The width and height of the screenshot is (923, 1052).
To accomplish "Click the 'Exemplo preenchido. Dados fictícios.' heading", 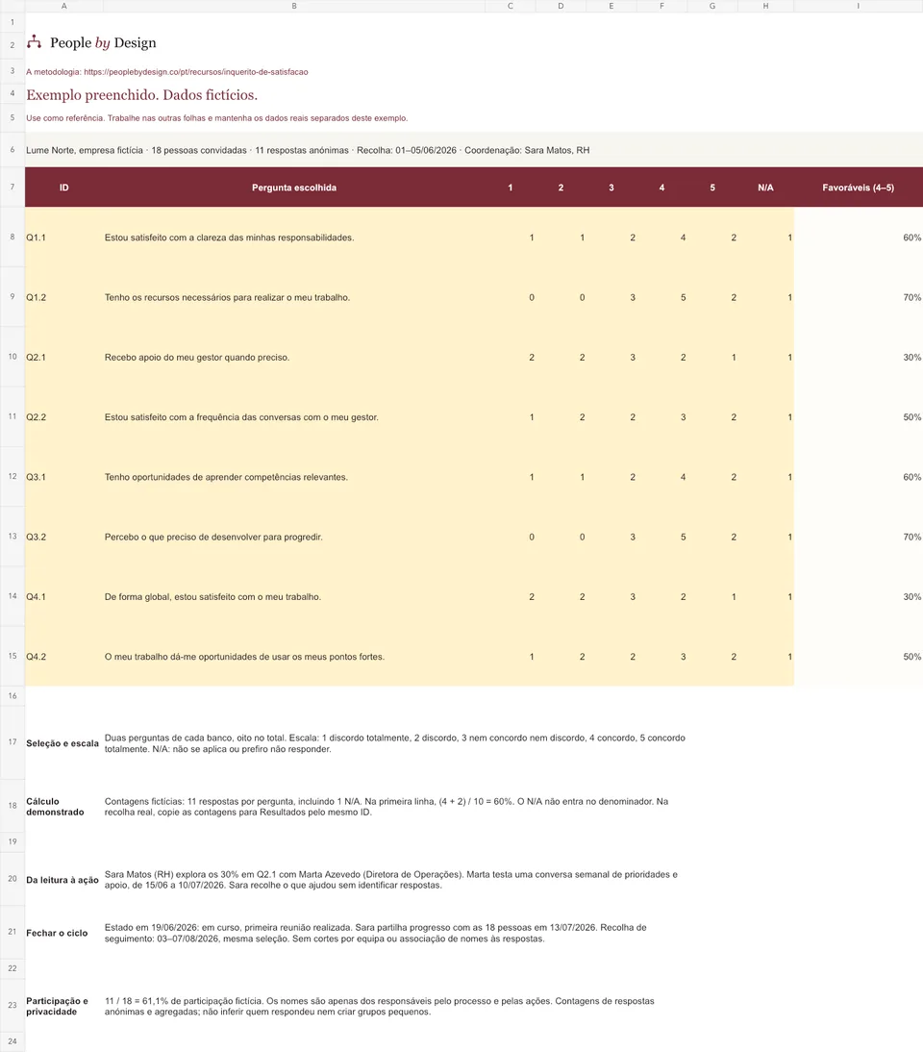I will coord(142,95).
